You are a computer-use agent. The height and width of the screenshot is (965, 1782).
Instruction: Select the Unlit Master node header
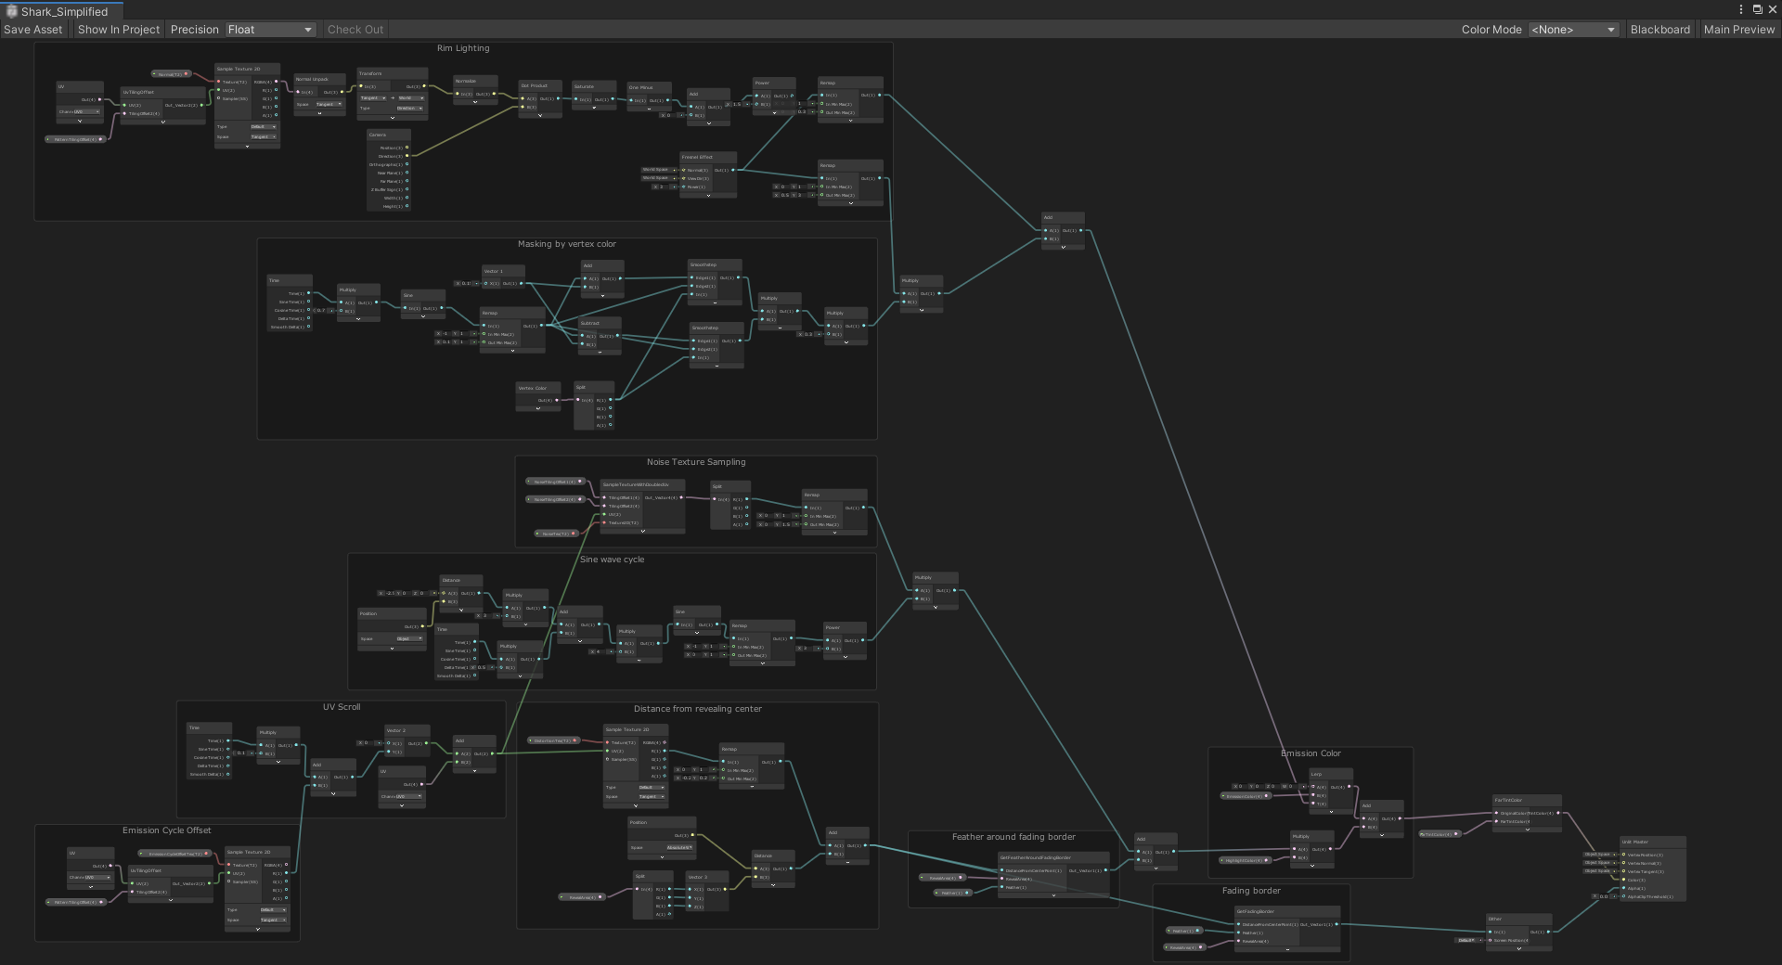point(1652,843)
